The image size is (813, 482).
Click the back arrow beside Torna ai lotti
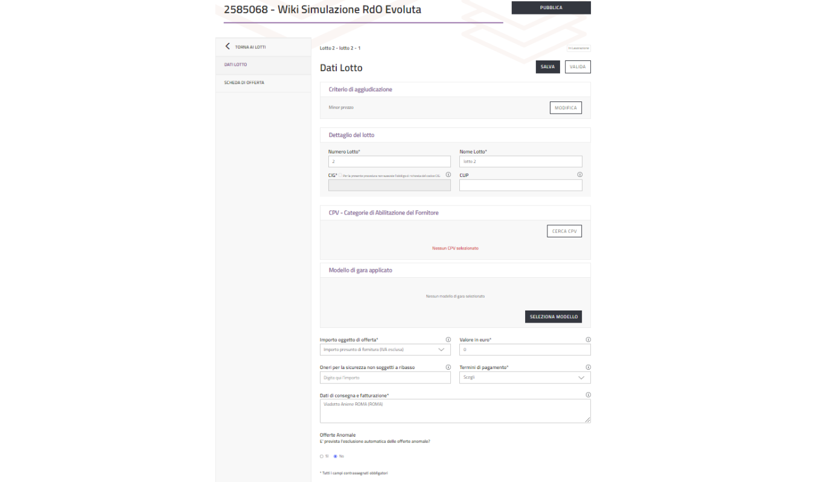tap(228, 47)
